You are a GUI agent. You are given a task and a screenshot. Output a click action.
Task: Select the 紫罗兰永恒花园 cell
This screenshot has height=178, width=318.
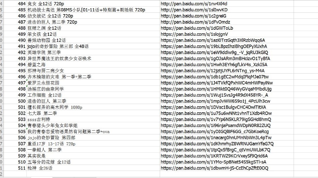[93, 83]
